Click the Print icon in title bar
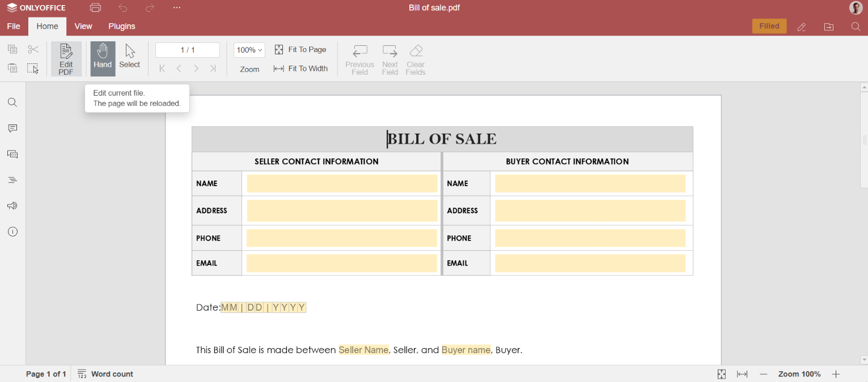The height and width of the screenshot is (382, 868). click(95, 8)
